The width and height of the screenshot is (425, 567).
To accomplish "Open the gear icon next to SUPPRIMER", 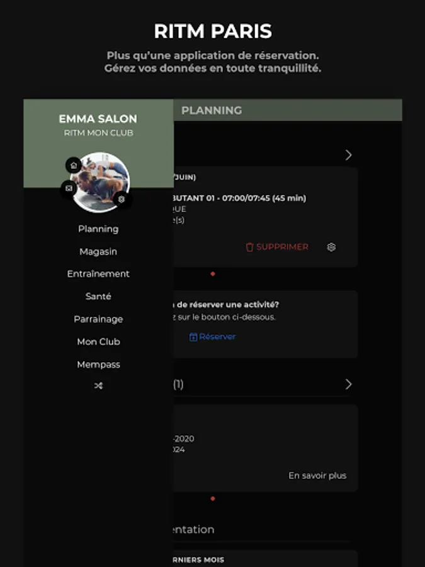I will (x=331, y=247).
